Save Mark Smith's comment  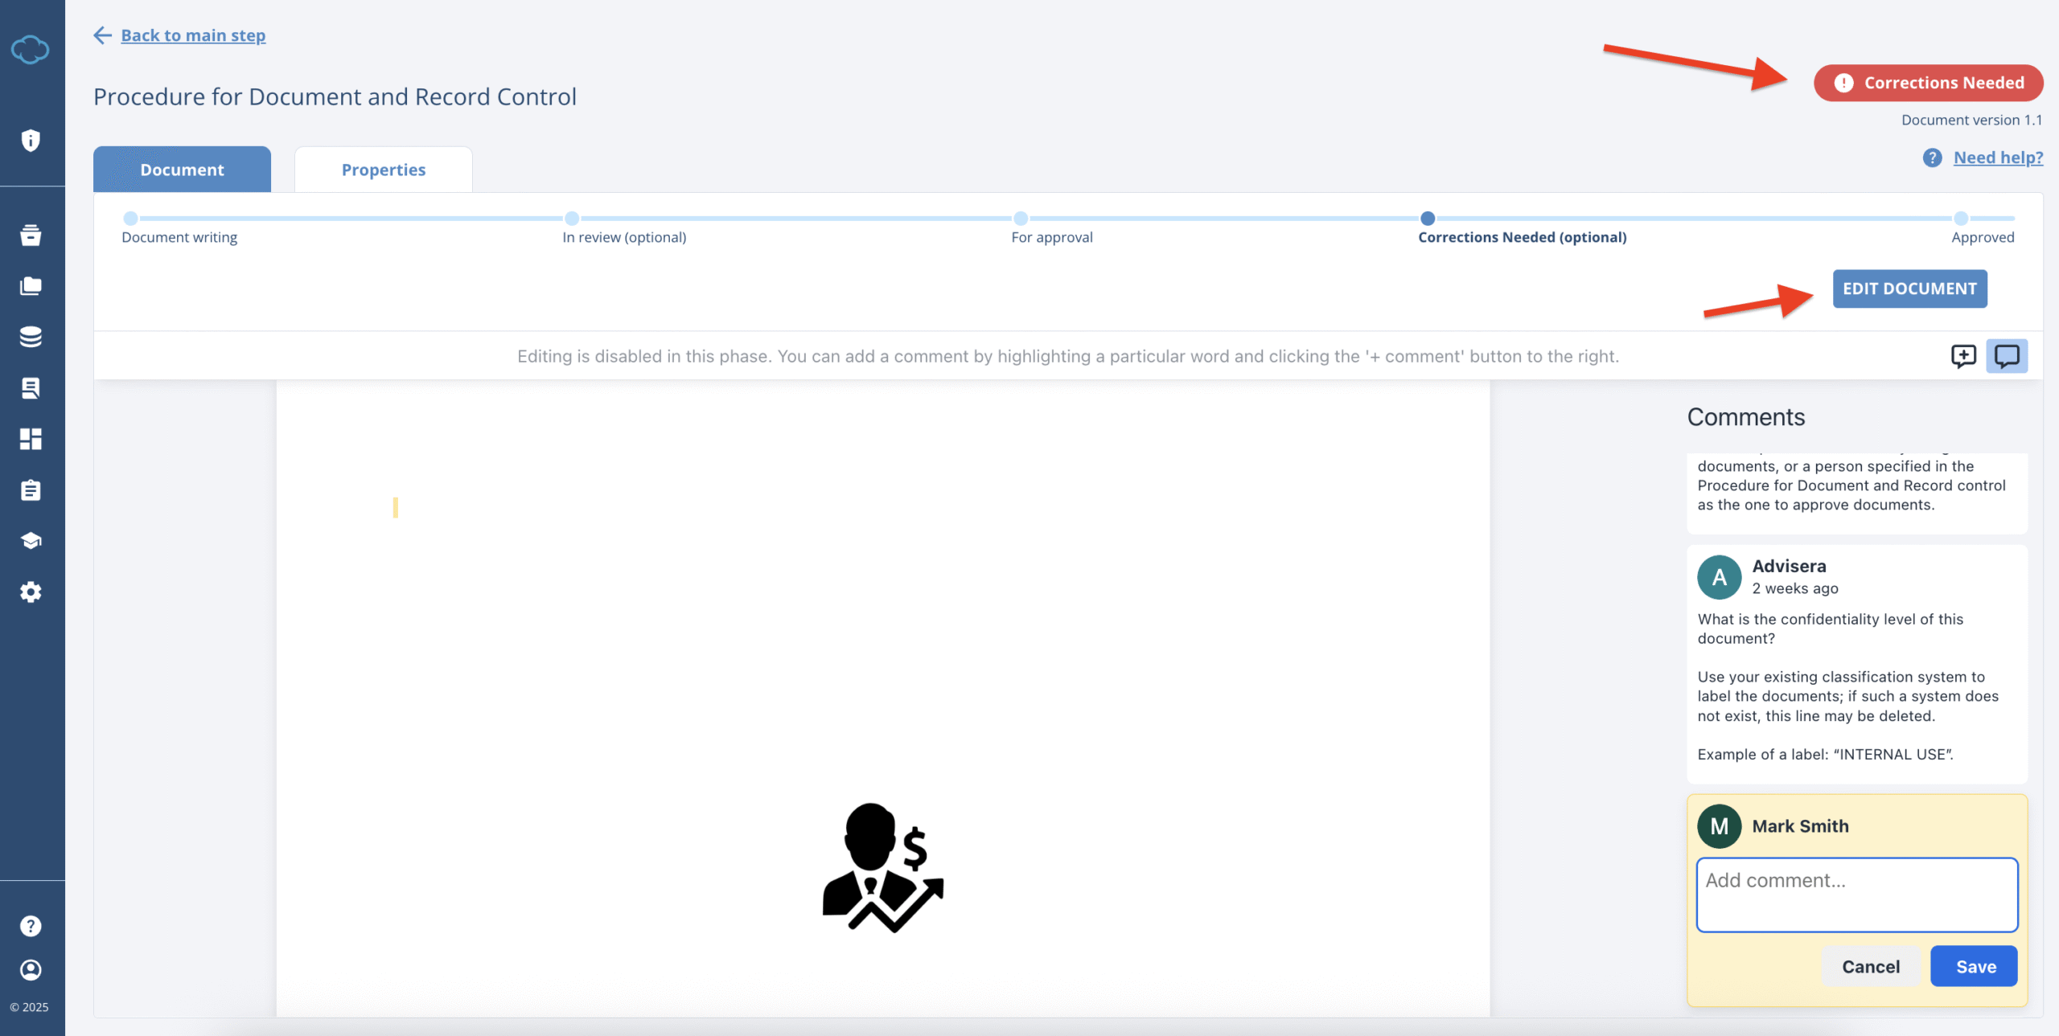pyautogui.click(x=1975, y=966)
